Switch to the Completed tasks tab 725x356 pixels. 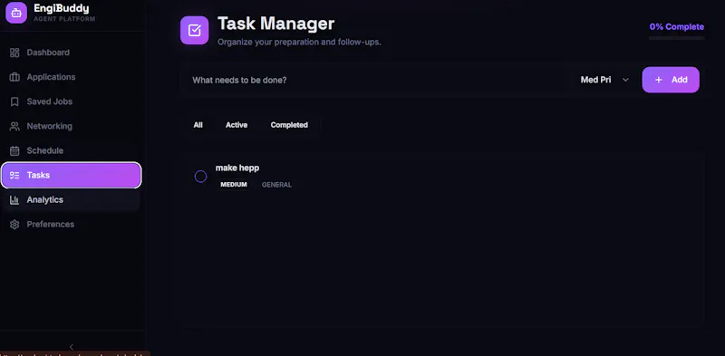pyautogui.click(x=289, y=125)
